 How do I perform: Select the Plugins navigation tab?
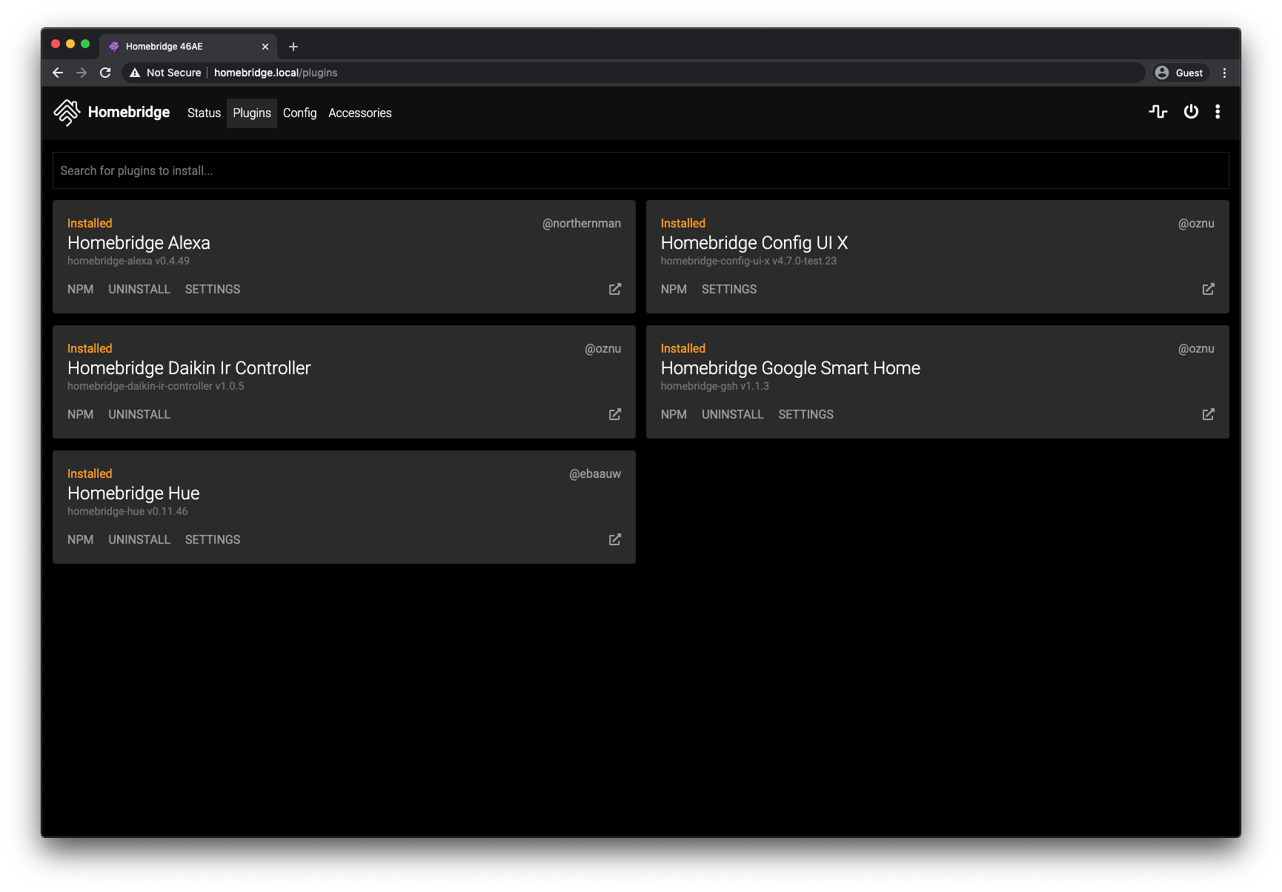(x=252, y=113)
